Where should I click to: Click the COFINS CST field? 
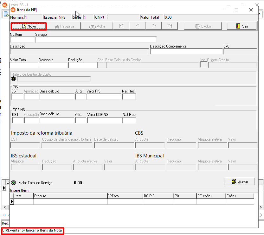tap(18, 120)
